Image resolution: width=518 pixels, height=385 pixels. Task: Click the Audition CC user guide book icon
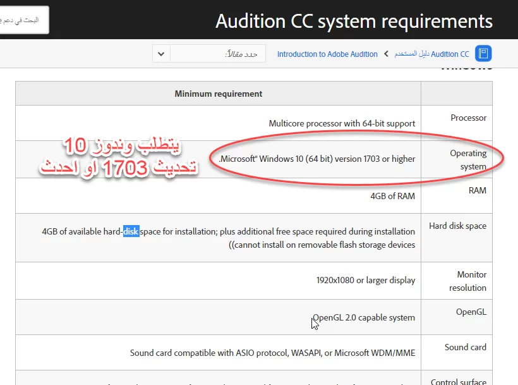point(483,53)
